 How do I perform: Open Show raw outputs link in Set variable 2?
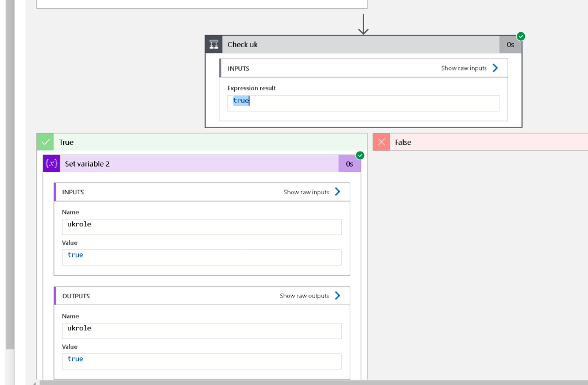(304, 296)
